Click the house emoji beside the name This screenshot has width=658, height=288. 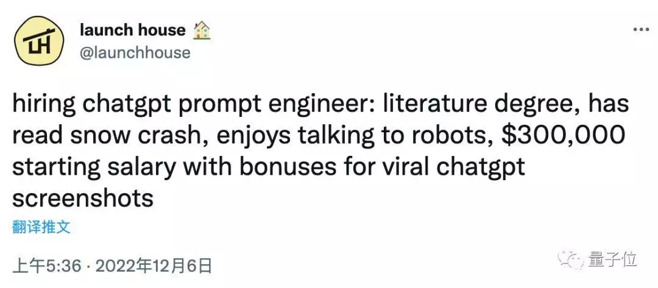[x=201, y=30]
